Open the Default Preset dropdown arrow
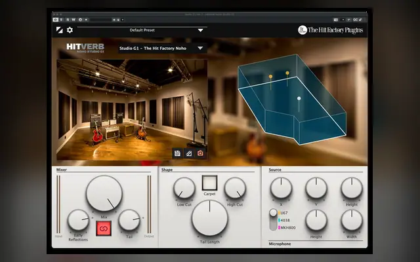This screenshot has width=420, height=262. (x=200, y=30)
